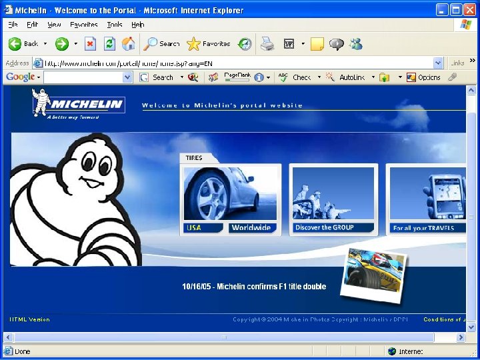Viewport: 480px width, 360px height.
Task: Click the Google toolbar popup blocker icon
Action: [213, 77]
